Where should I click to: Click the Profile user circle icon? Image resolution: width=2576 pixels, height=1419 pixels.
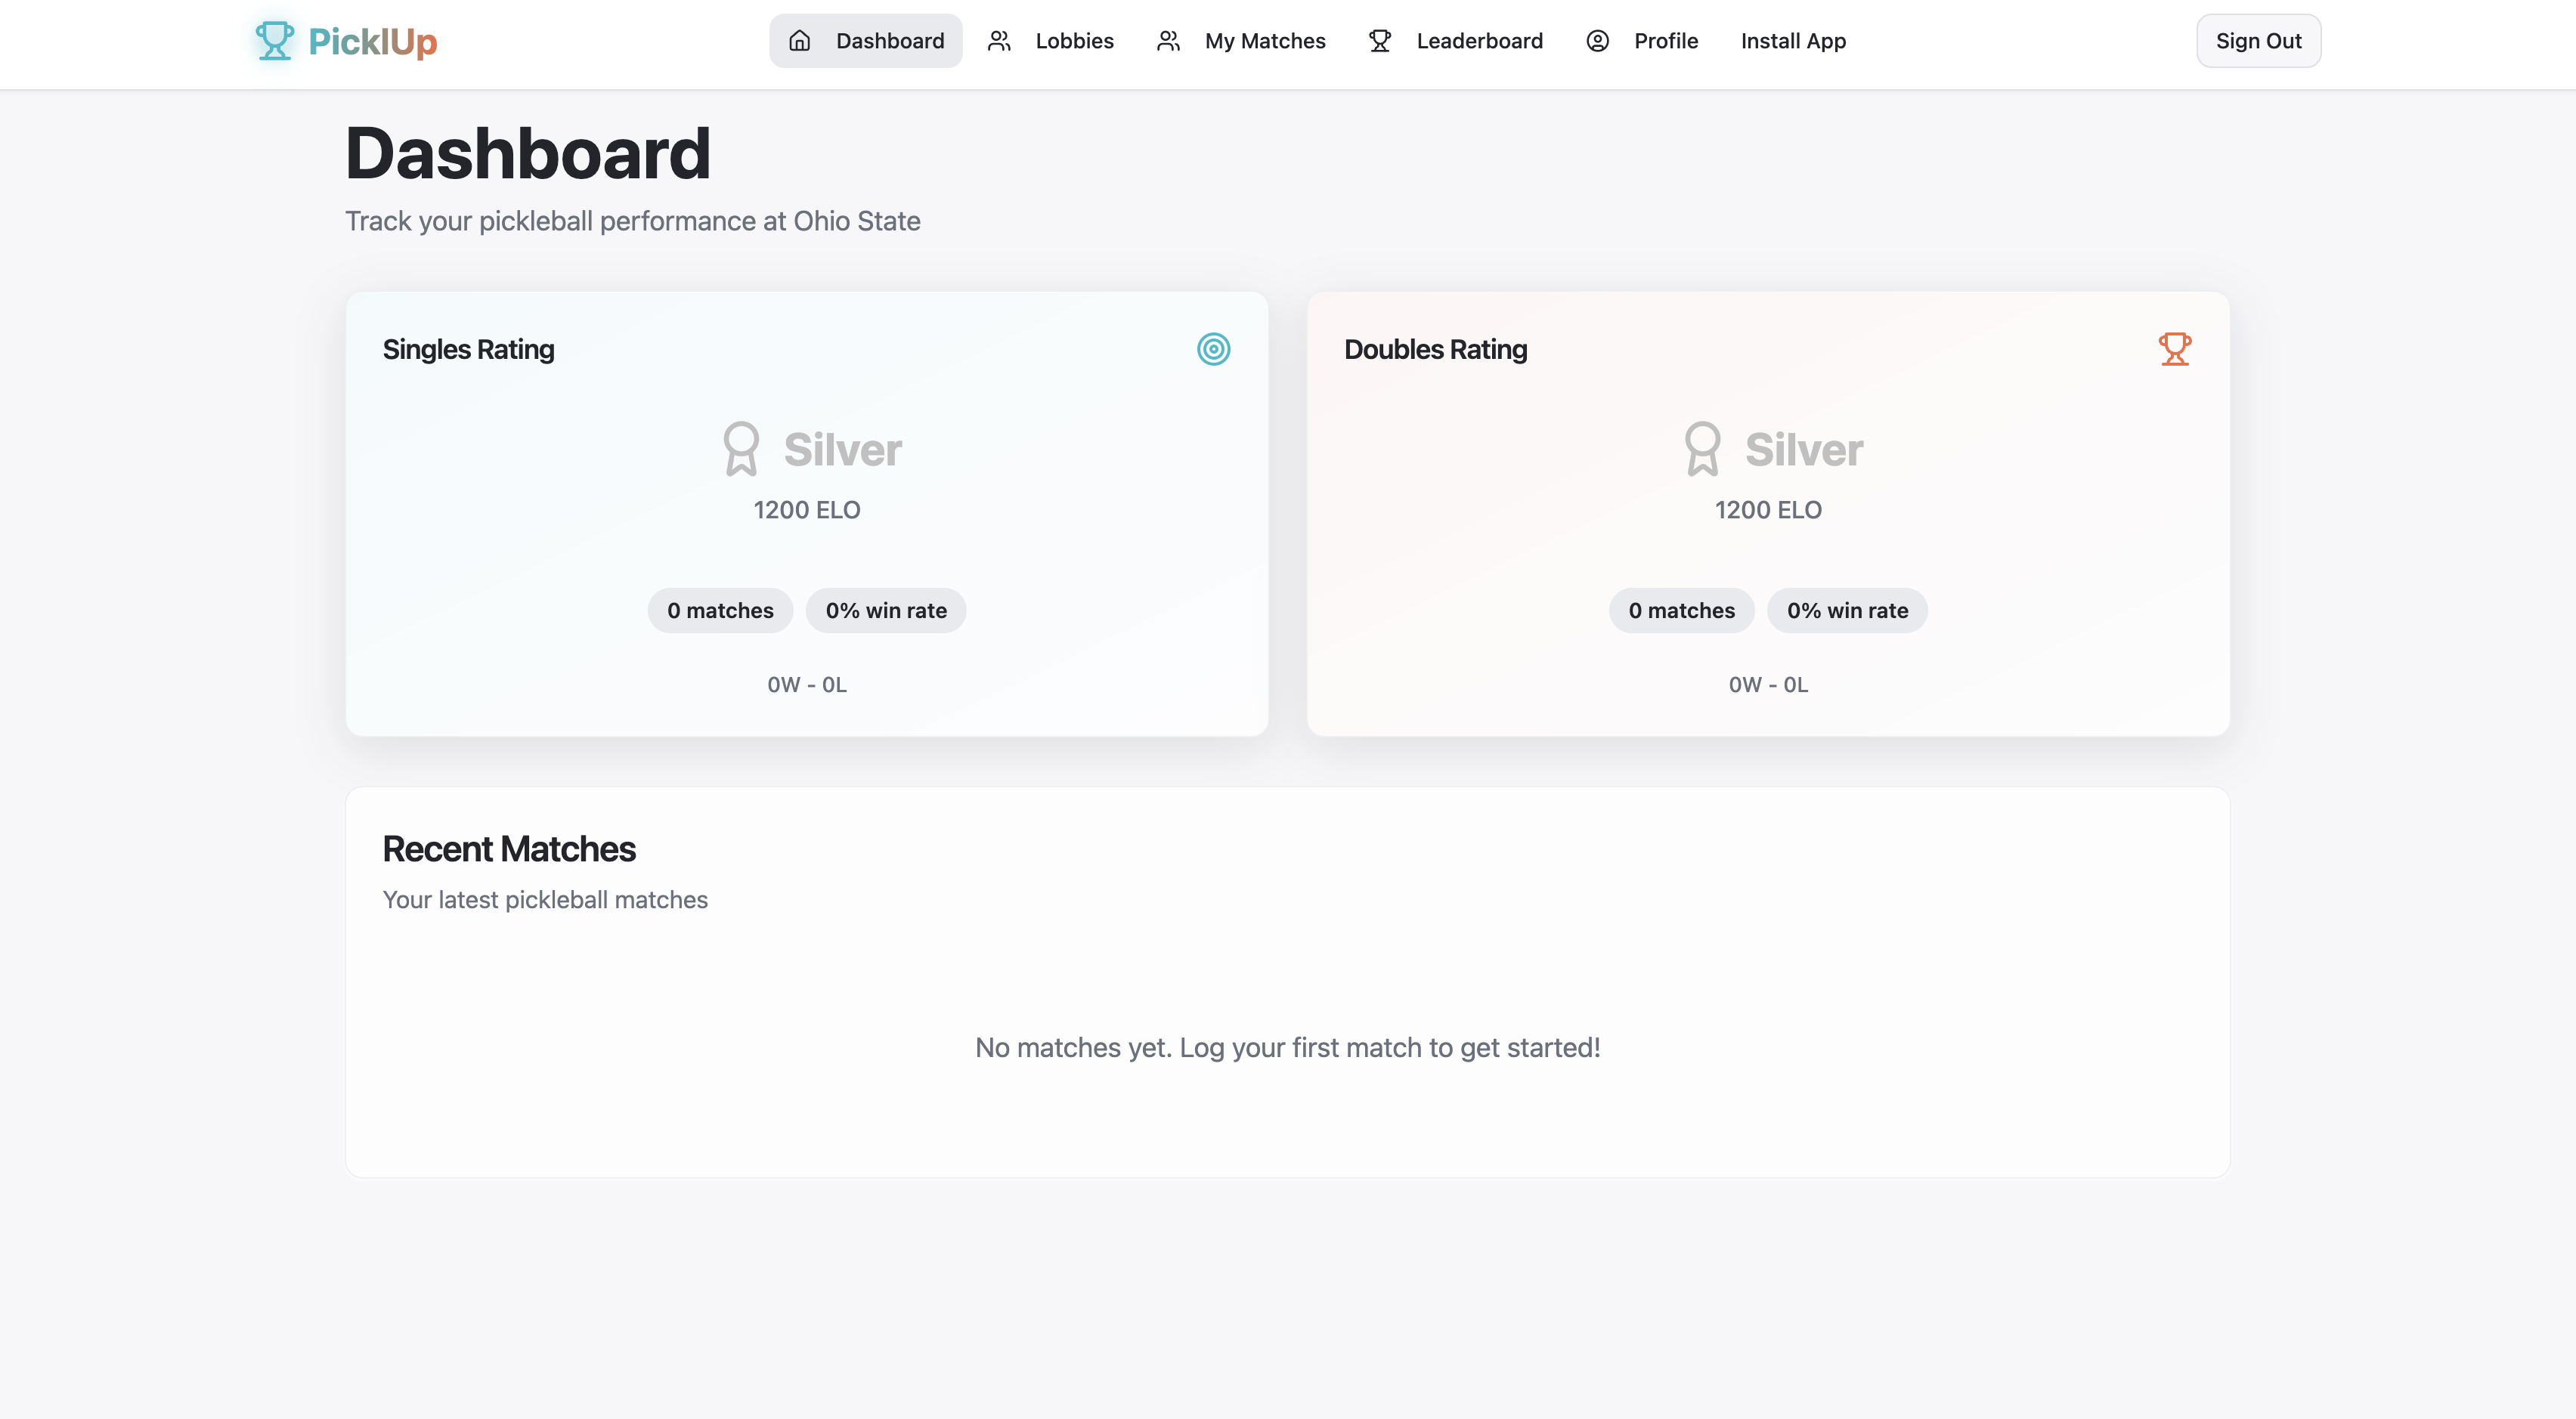tap(1597, 41)
